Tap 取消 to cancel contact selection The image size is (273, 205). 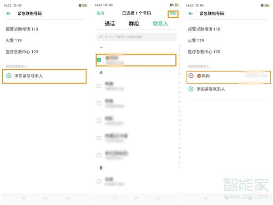click(100, 13)
